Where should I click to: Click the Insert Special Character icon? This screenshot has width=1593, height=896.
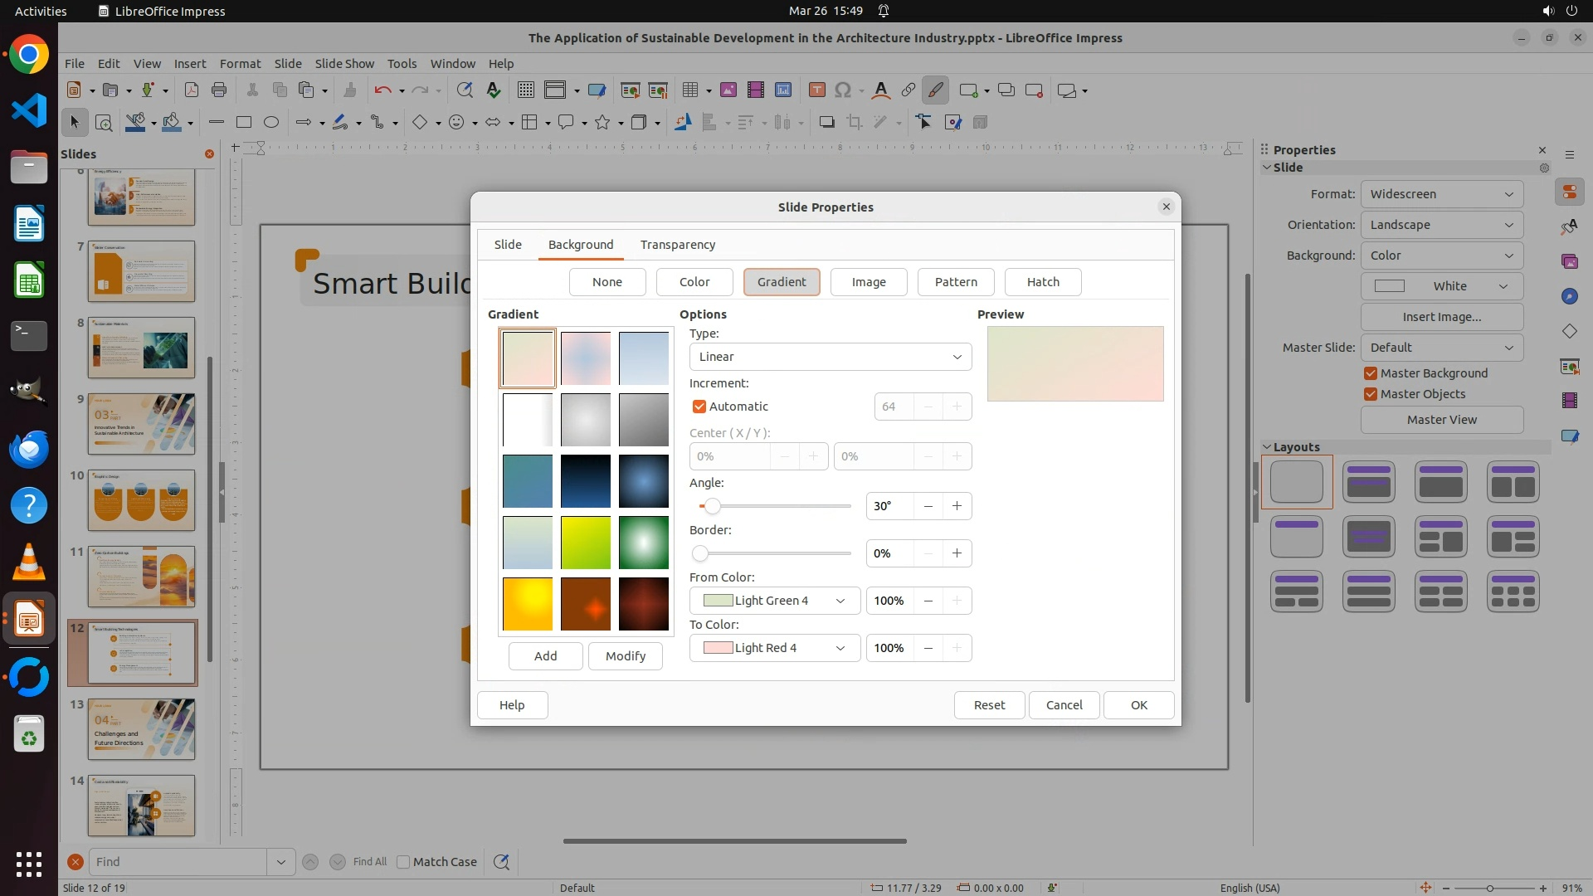[x=843, y=90]
